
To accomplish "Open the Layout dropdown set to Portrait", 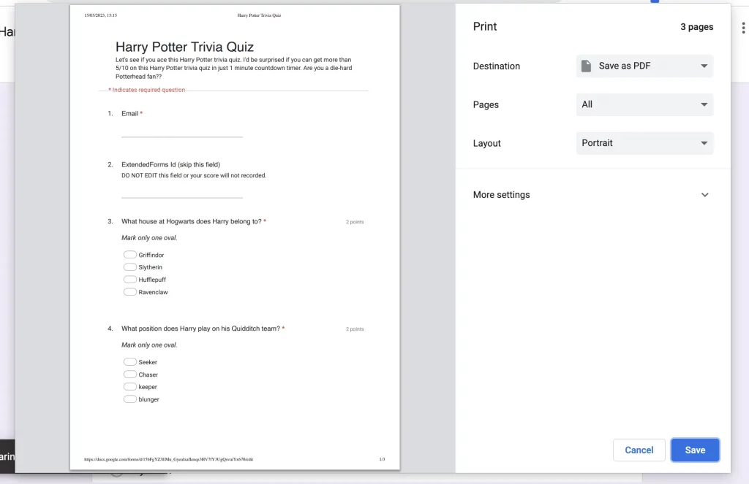I will click(644, 143).
